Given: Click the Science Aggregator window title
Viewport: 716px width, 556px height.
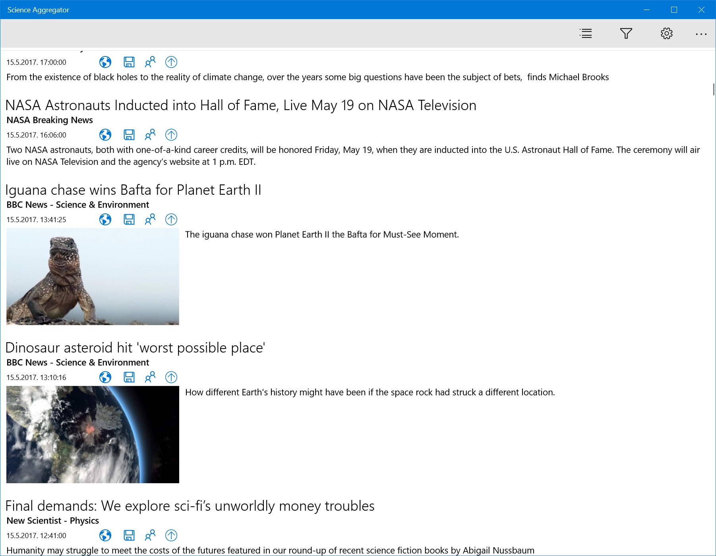Looking at the screenshot, I should 38,10.
